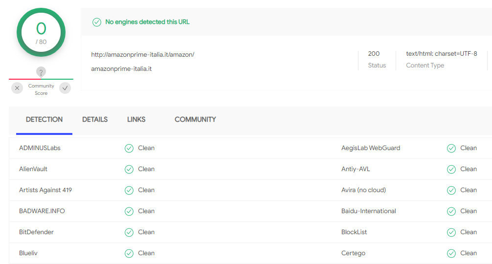492x264 pixels.
Task: Click the Clean check icon for Certego
Action: pyautogui.click(x=451, y=253)
